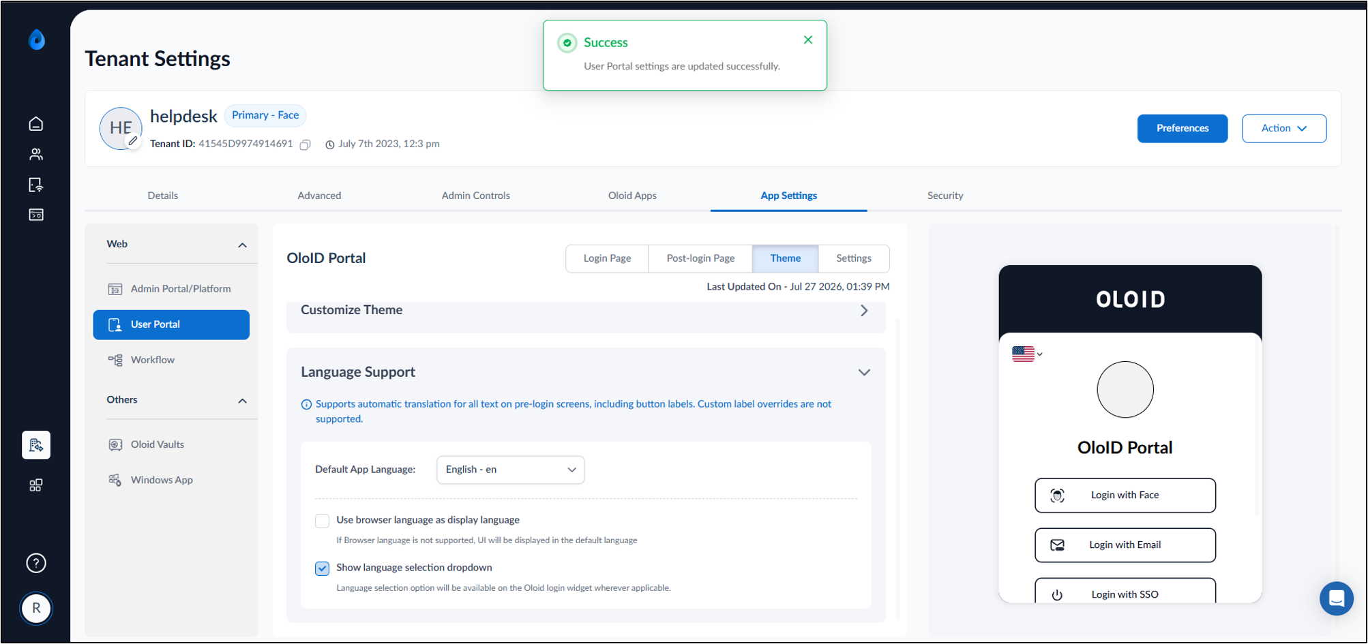The height and width of the screenshot is (644, 1368).
Task: Open the Action dropdown button
Action: [x=1284, y=129]
